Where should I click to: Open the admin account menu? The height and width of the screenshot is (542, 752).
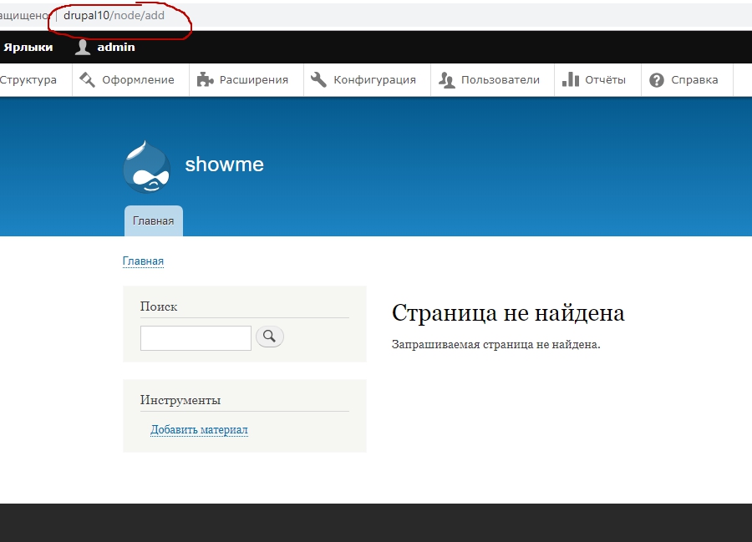pos(115,47)
